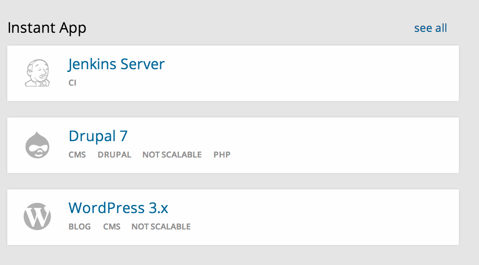Click NOT SCALABLE tag under Drupal 7

tap(172, 155)
